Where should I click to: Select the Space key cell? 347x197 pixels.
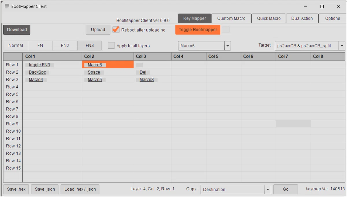coord(108,72)
